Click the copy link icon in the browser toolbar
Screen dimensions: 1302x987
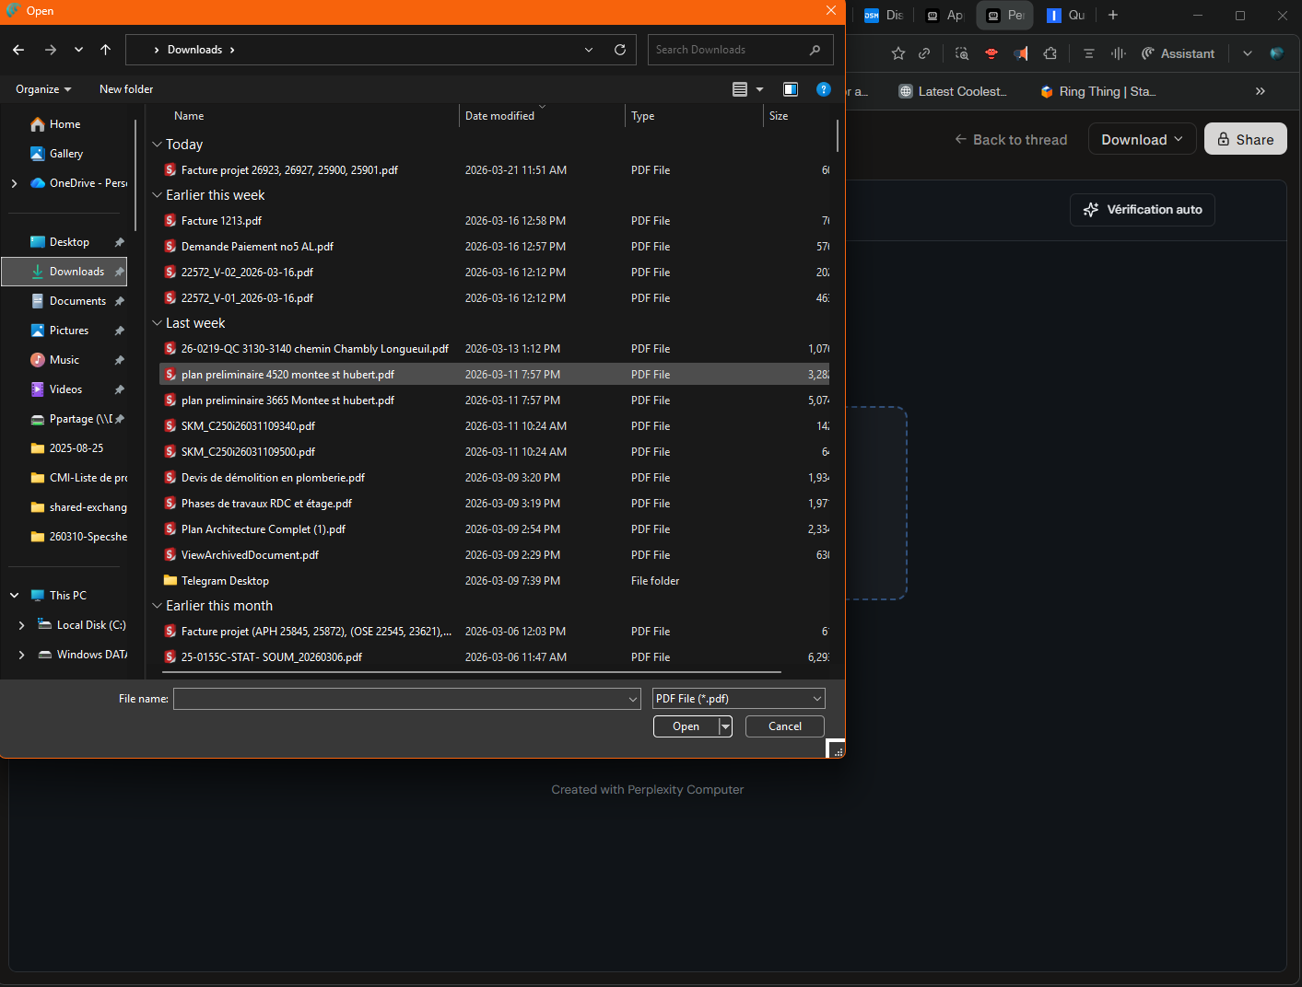[x=924, y=53]
